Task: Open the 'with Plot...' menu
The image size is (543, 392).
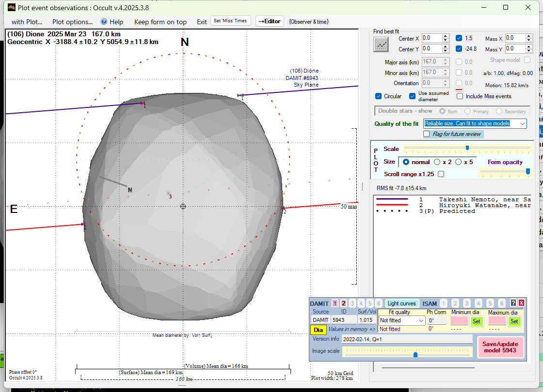Action: click(x=27, y=22)
